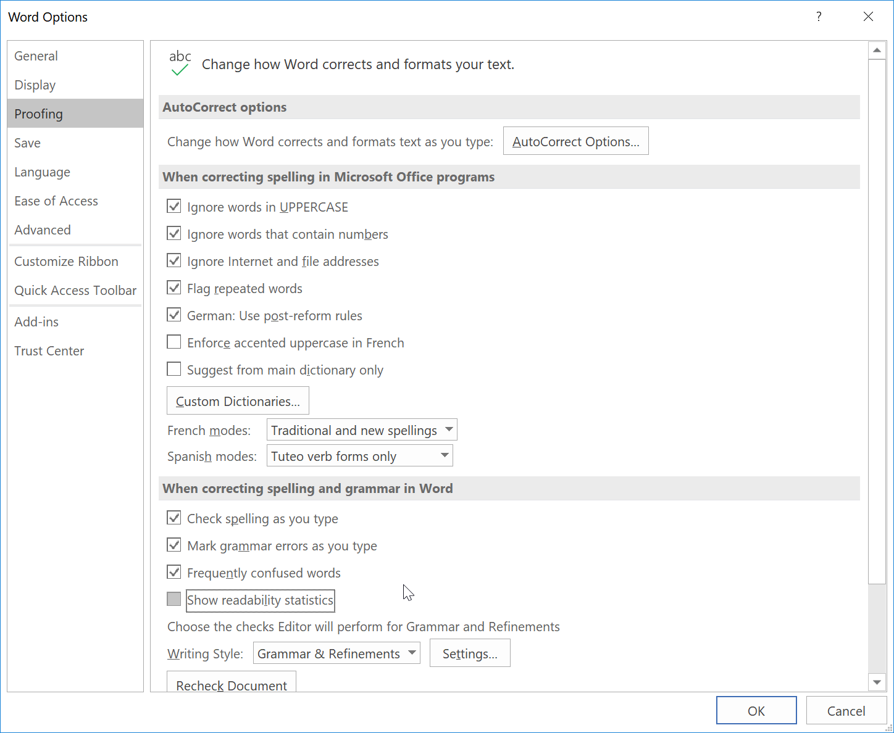Screen dimensions: 894x733
Task: Open the Ease of Access category
Action: coord(75,201)
